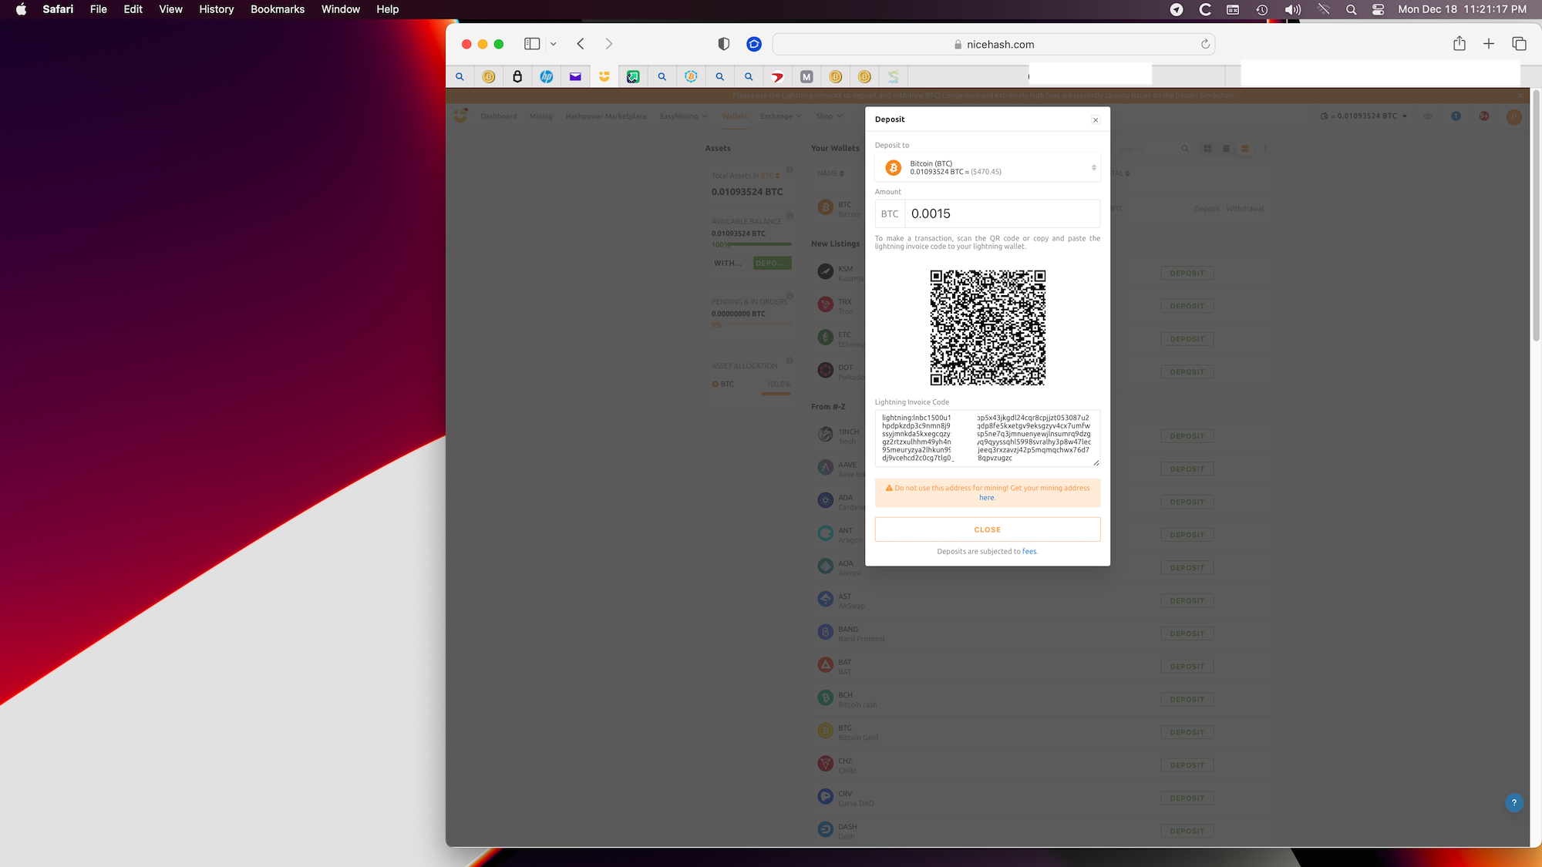Close the Deposit dialog with the X
Image resolution: width=1542 pixels, height=867 pixels.
click(1096, 120)
